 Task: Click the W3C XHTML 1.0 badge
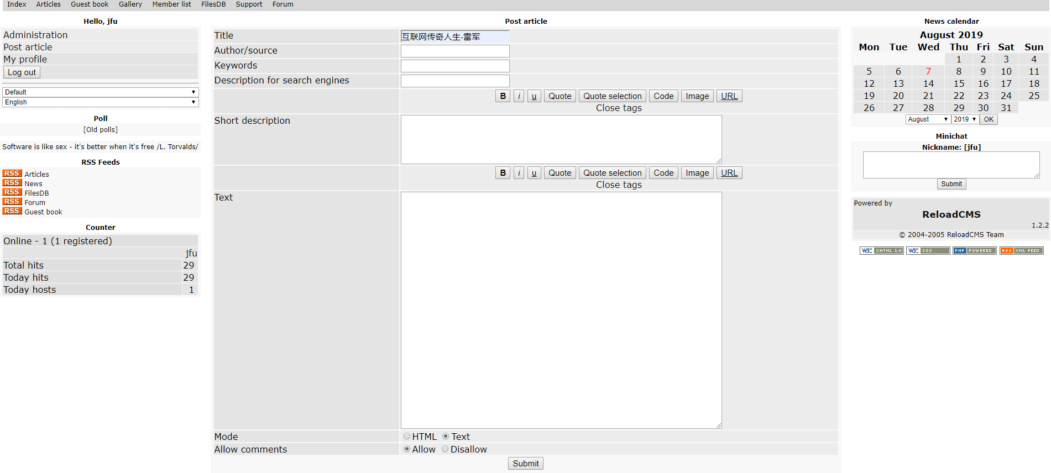tap(881, 250)
